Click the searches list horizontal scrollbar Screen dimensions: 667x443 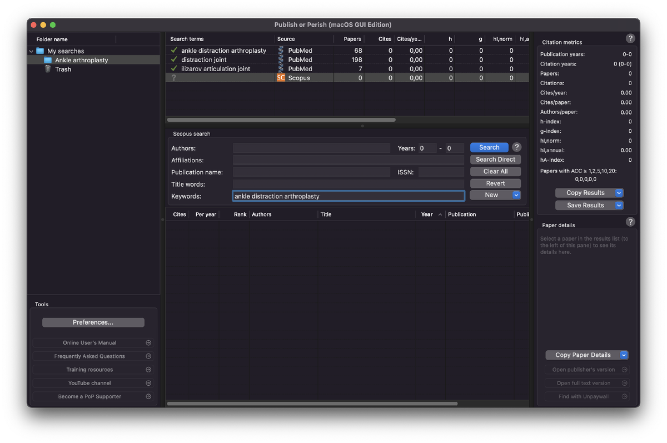tap(281, 120)
